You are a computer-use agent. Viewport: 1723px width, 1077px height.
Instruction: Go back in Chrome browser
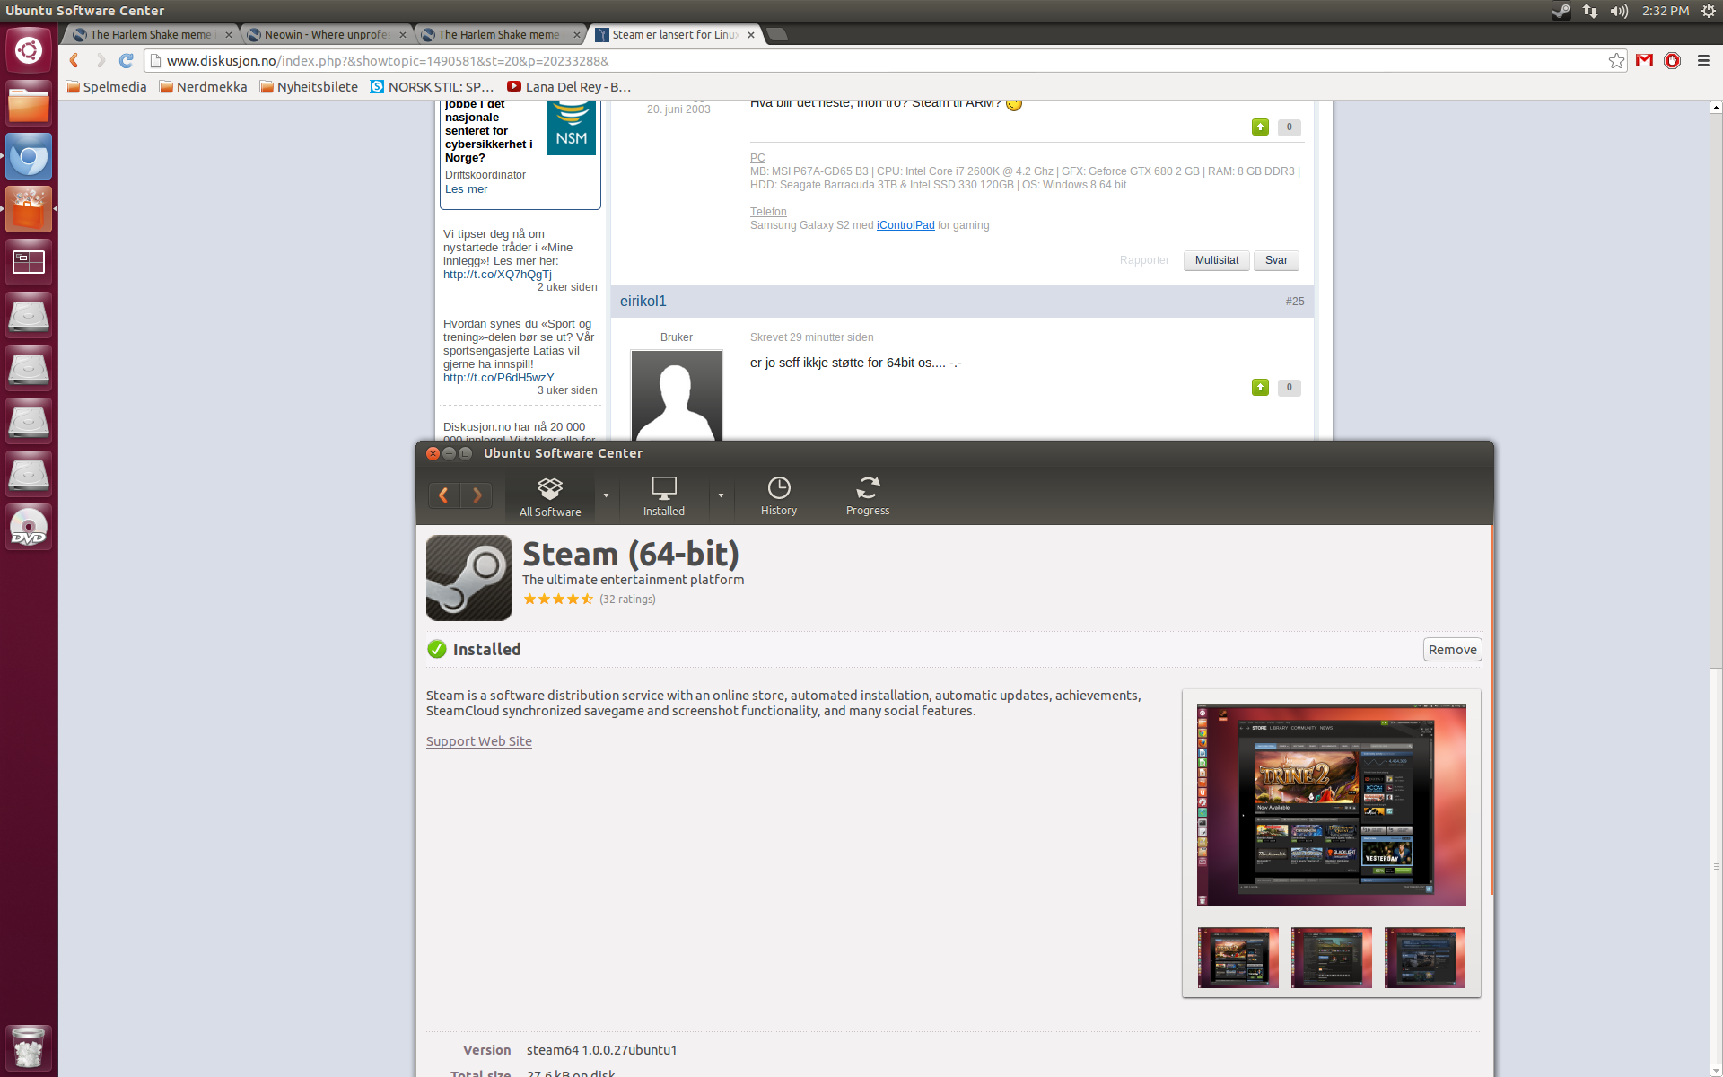74,60
